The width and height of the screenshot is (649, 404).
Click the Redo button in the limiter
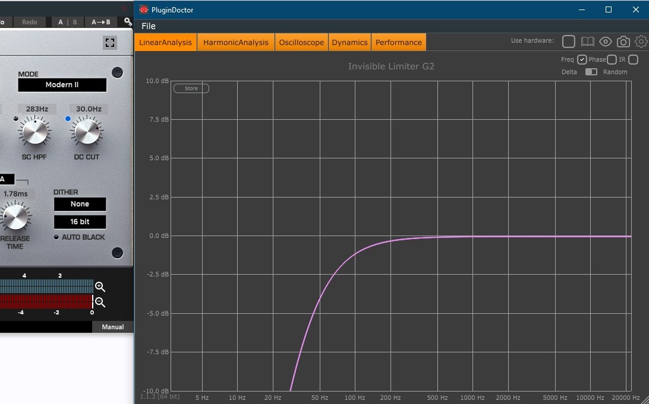pos(29,22)
